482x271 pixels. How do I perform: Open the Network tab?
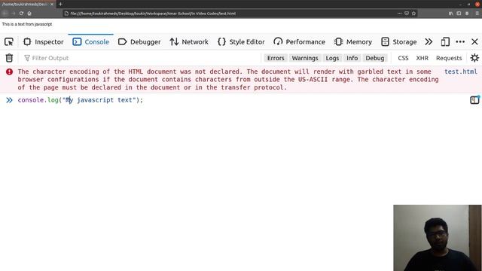tap(189, 42)
